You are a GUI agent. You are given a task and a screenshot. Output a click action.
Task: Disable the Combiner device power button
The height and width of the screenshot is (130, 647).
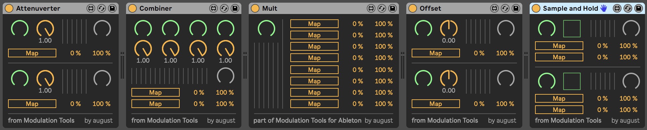click(x=132, y=8)
